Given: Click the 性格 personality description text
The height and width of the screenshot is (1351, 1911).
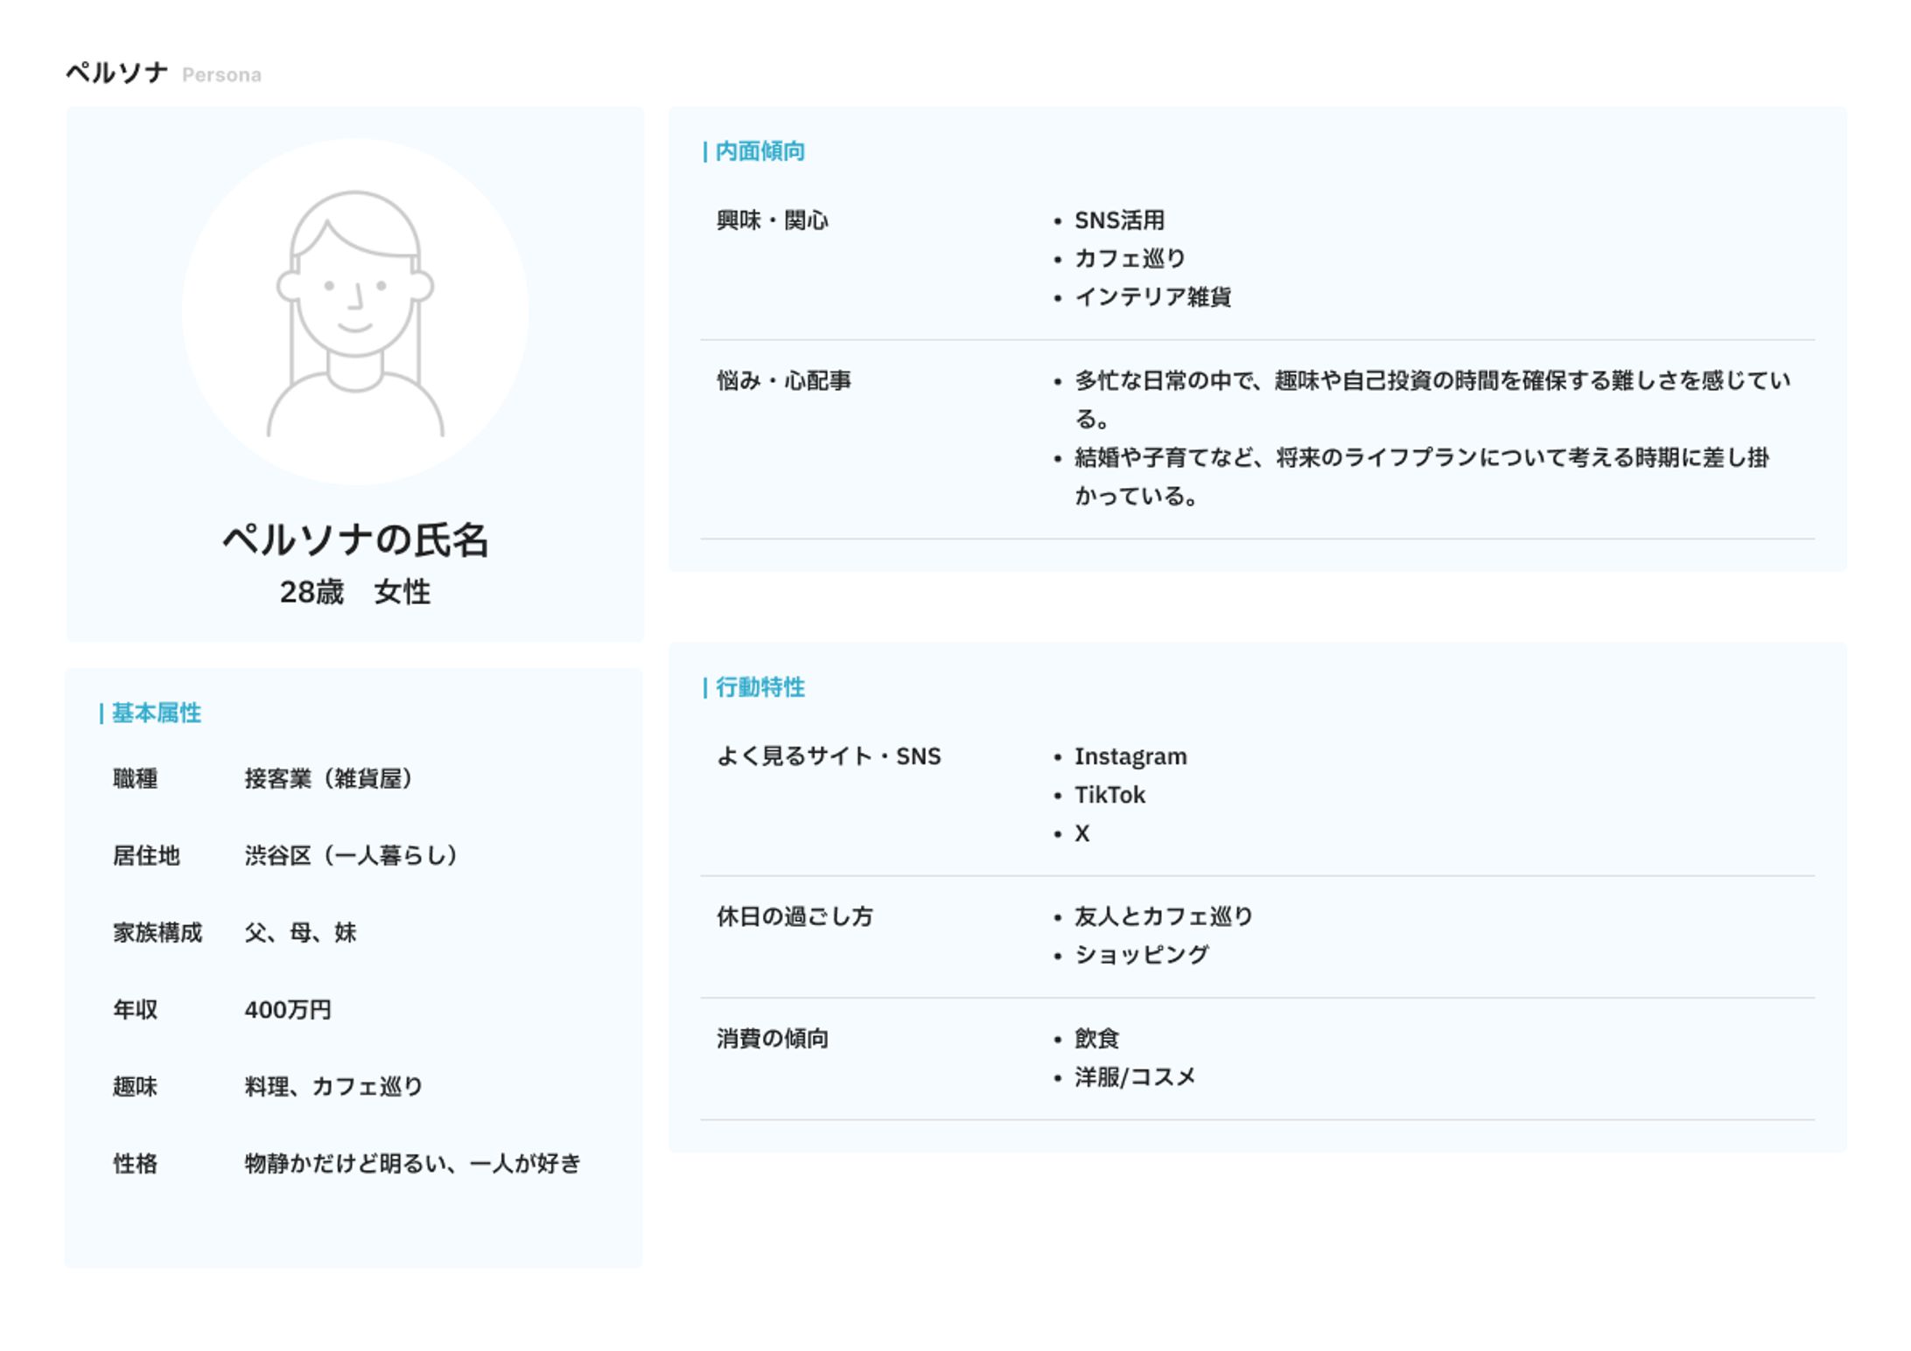Looking at the screenshot, I should click(412, 1164).
